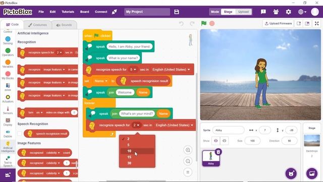The height and width of the screenshot is (182, 323).
Task: Zoom out on the workspace
Action: pyautogui.click(x=188, y=161)
